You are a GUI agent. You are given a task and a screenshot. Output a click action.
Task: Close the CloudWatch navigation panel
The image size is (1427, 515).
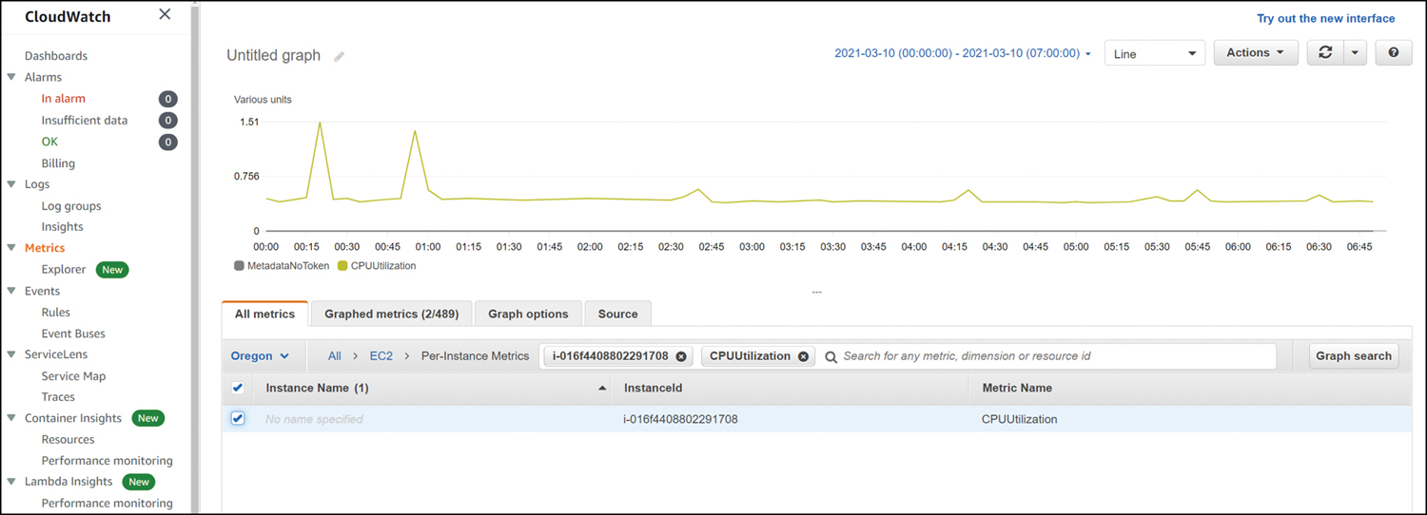tap(165, 14)
